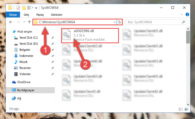
Task: Switch to large icons view in status bar
Action: [x=186, y=109]
